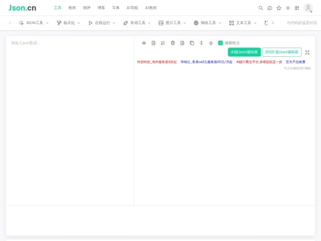Expand the 格式化 dropdown
321x241 pixels.
pyautogui.click(x=68, y=23)
